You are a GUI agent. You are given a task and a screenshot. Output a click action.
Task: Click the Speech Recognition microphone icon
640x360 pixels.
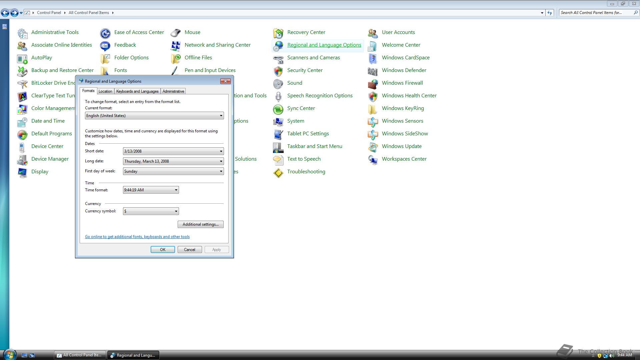click(x=278, y=96)
